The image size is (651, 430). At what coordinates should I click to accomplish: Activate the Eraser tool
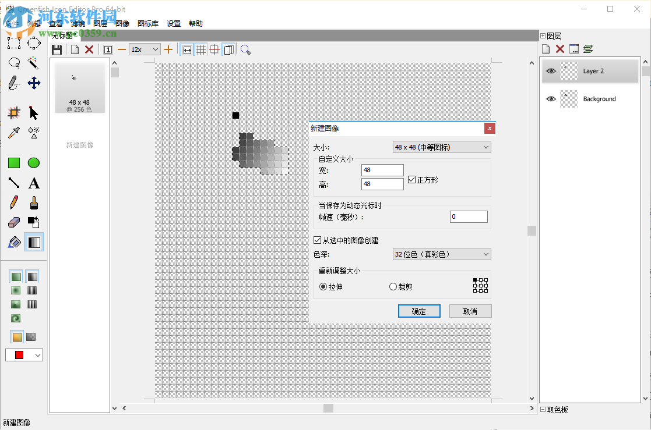pos(13,223)
